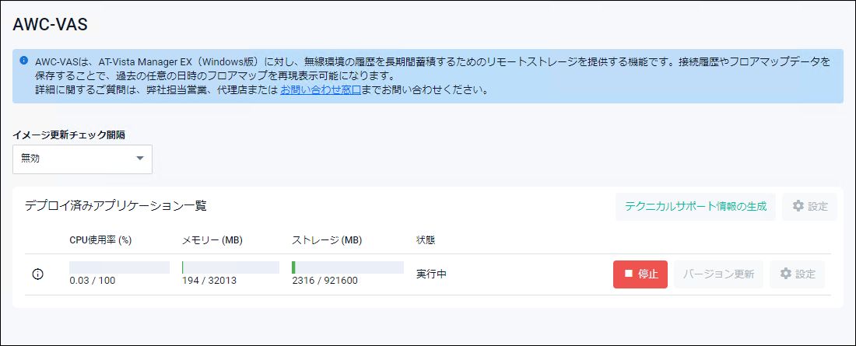Click the blue info icon in the banner
856x346 pixels.
[23, 60]
